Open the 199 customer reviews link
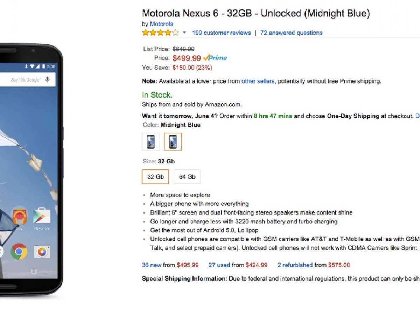Screen dimensions: 420x315 click(x=221, y=33)
